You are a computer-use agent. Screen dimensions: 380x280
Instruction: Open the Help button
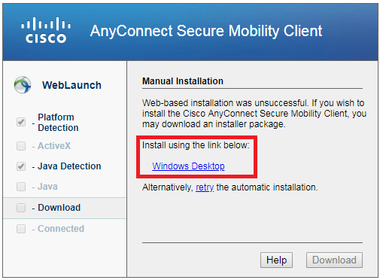coord(276,260)
